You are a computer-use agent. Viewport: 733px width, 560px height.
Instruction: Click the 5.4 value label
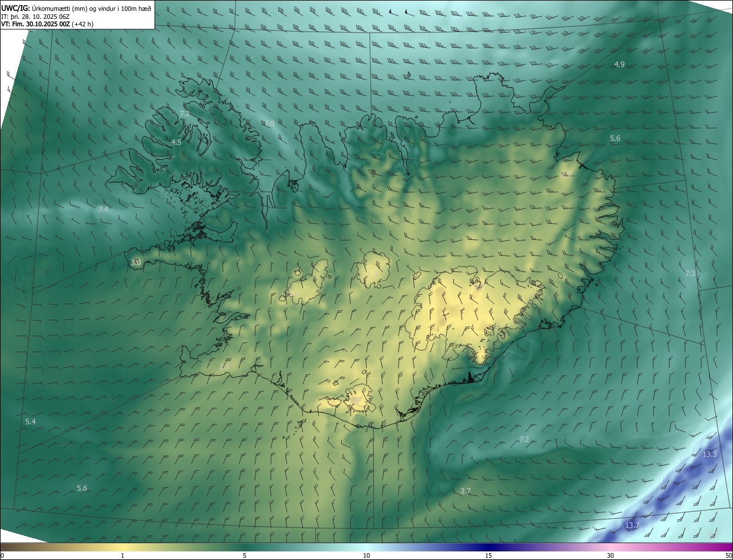pyautogui.click(x=30, y=421)
